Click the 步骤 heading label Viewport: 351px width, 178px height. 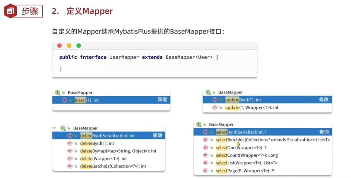coord(30,11)
